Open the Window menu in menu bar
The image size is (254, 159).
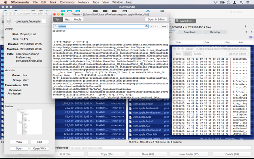point(117,2)
